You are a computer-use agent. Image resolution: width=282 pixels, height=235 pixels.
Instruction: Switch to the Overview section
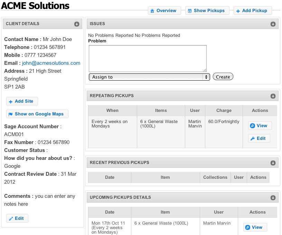(x=164, y=11)
